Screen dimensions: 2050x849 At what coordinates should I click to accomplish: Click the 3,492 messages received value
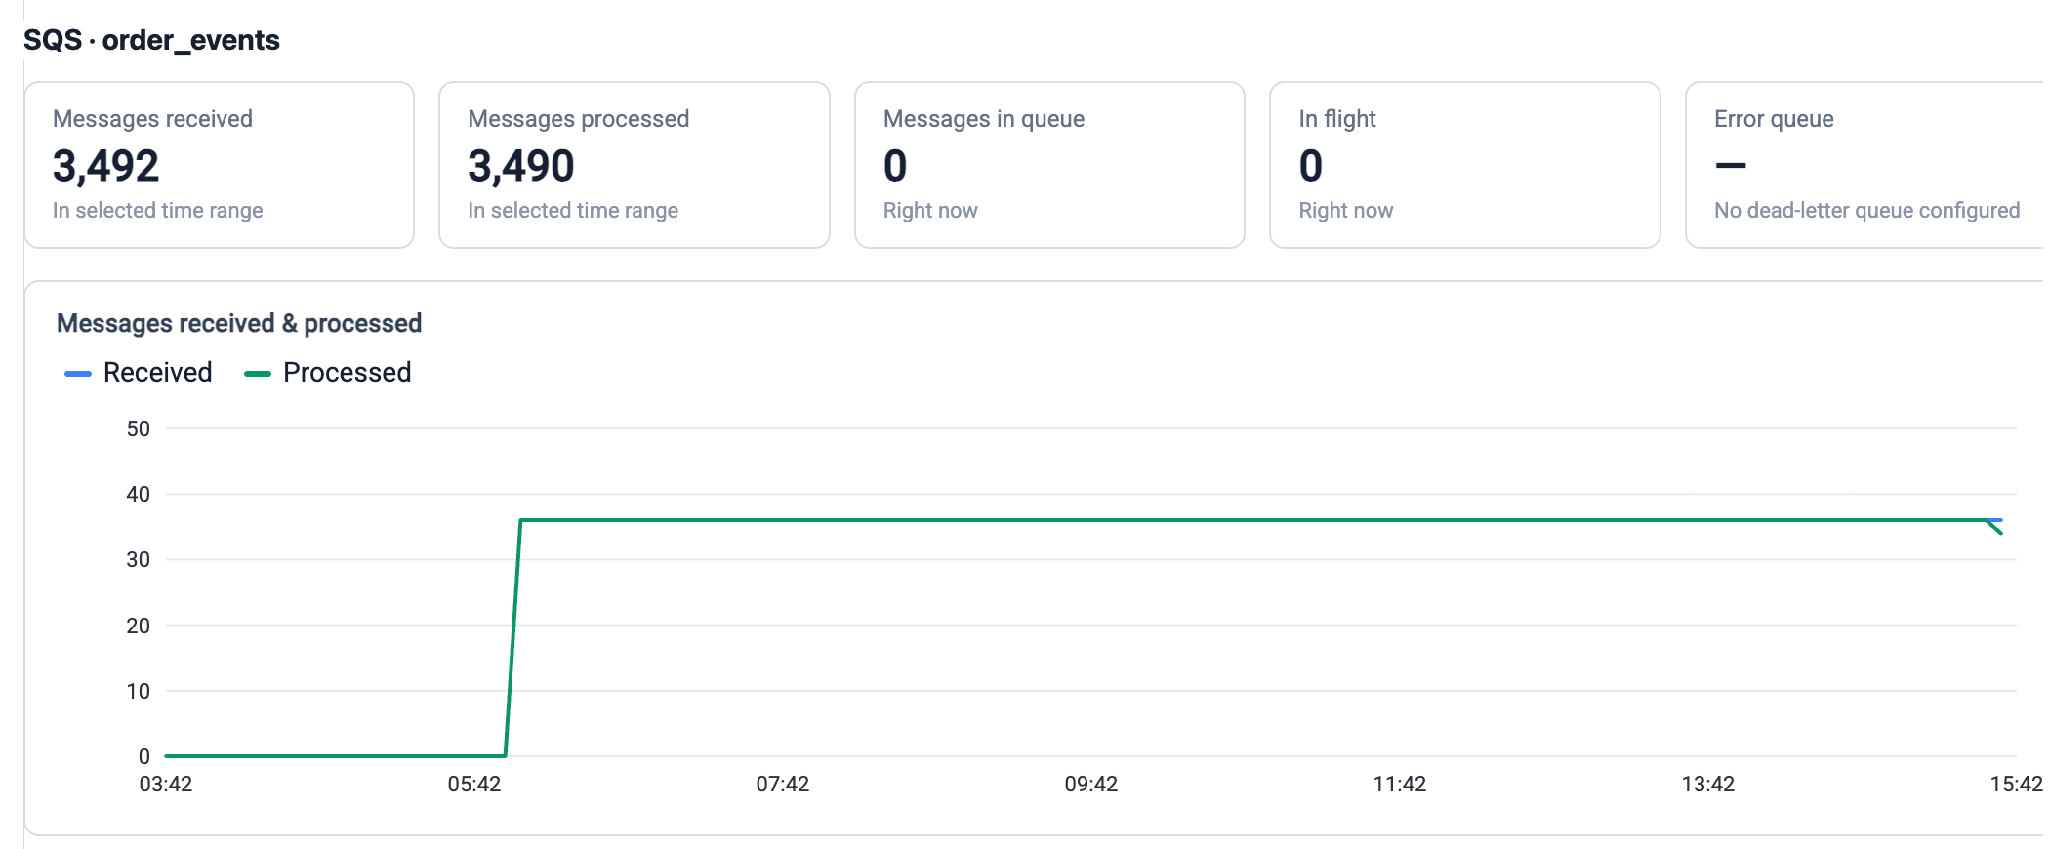105,166
